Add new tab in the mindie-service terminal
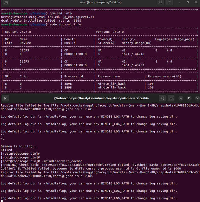 [x=6, y=98]
